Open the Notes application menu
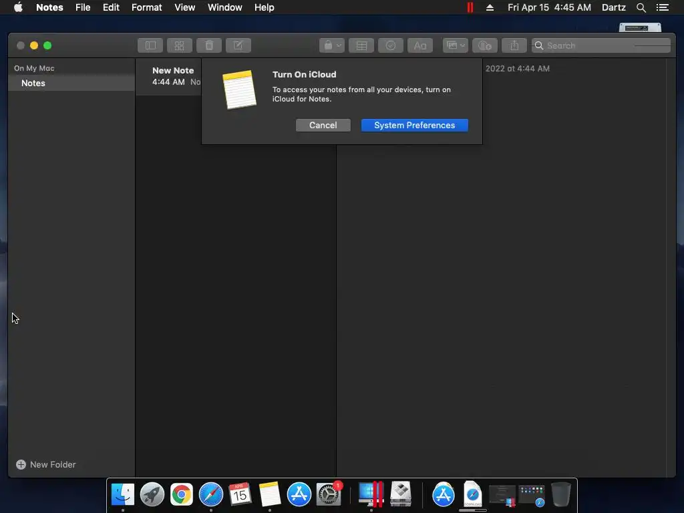 tap(49, 7)
